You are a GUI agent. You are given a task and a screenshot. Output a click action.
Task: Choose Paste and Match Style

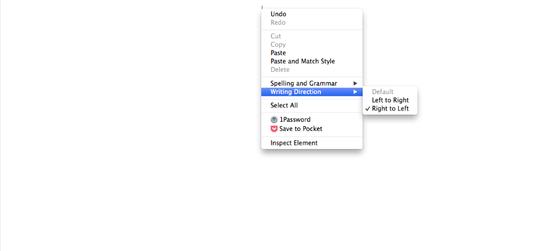click(x=302, y=62)
